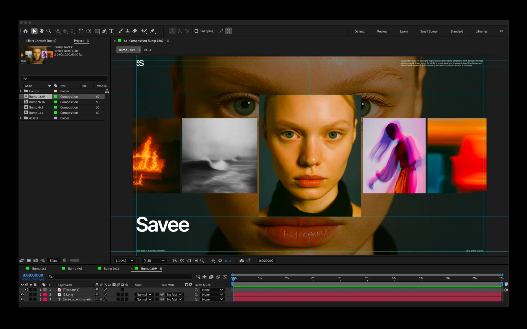527x329 pixels.
Task: Enable the Snapping checkbox
Action: 196,31
